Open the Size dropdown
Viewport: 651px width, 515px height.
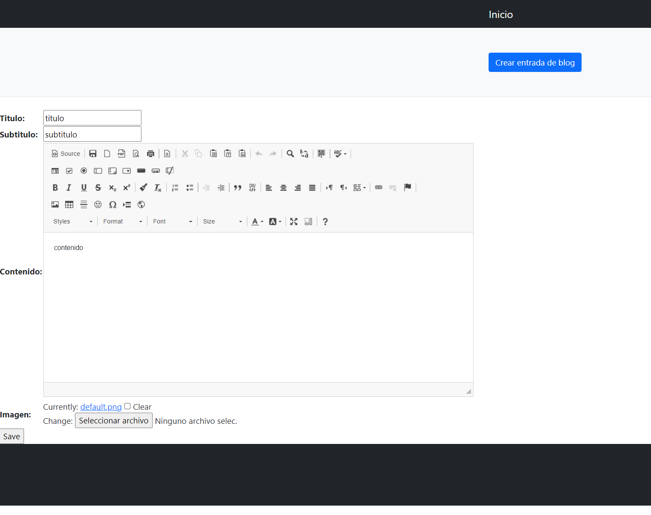coord(222,221)
